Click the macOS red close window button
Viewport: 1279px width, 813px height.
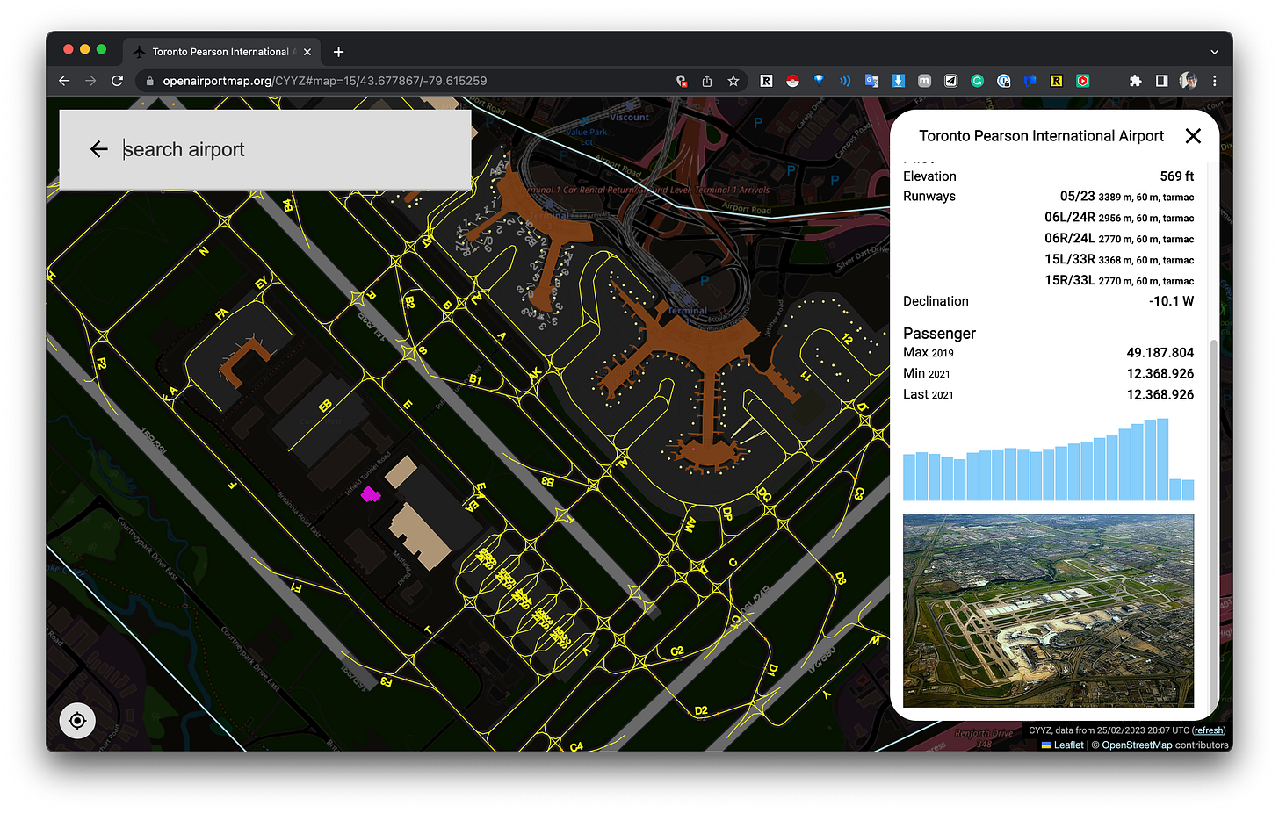point(69,49)
